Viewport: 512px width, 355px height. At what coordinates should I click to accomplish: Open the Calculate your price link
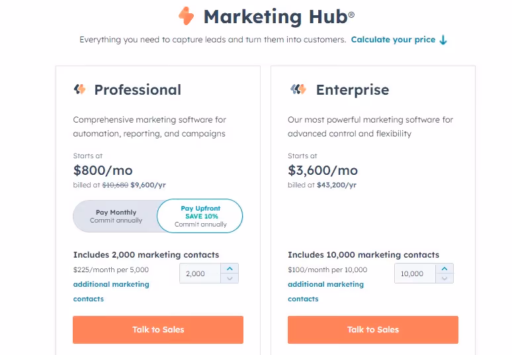point(393,40)
